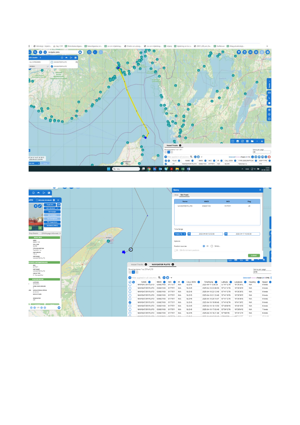Open the filter funnel icon in top toolbar
This screenshot has width=300, height=425.
pos(239,52)
